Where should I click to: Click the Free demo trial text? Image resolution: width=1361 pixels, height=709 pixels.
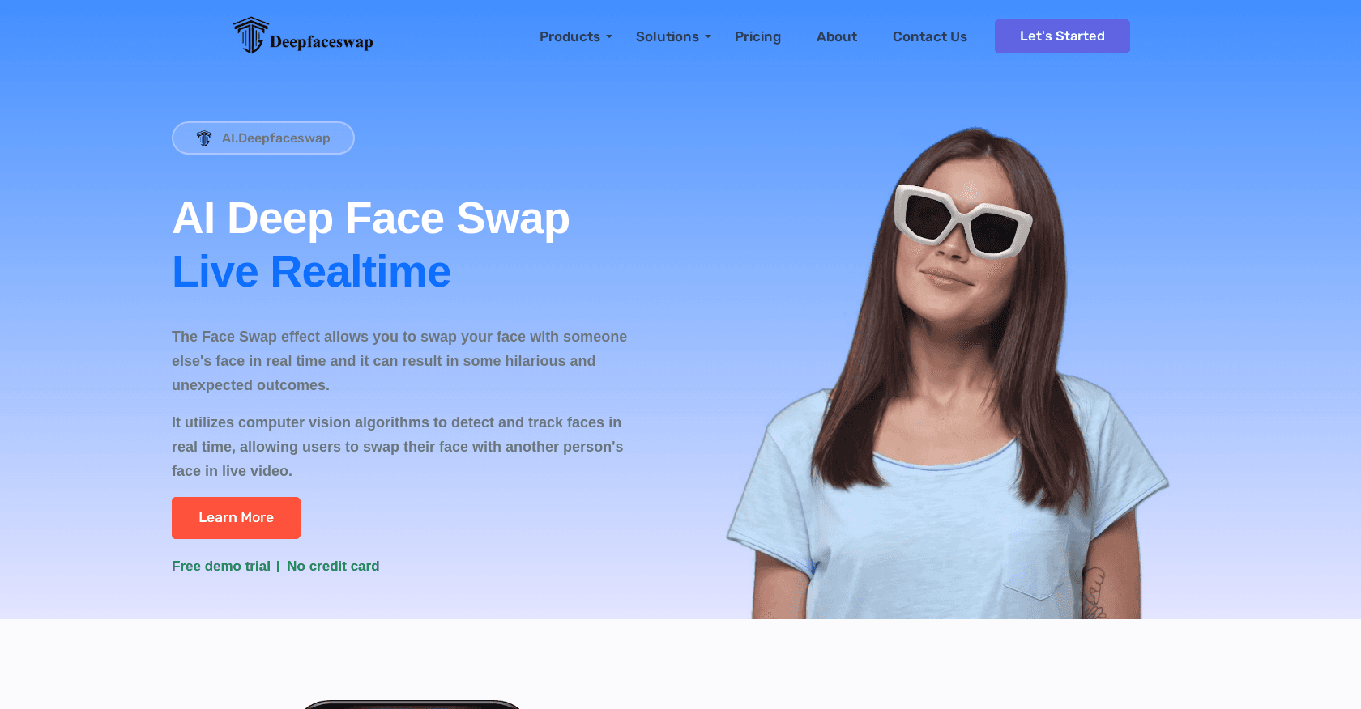[221, 566]
